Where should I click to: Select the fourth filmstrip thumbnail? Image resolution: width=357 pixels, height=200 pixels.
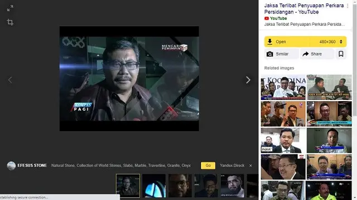tap(206, 186)
